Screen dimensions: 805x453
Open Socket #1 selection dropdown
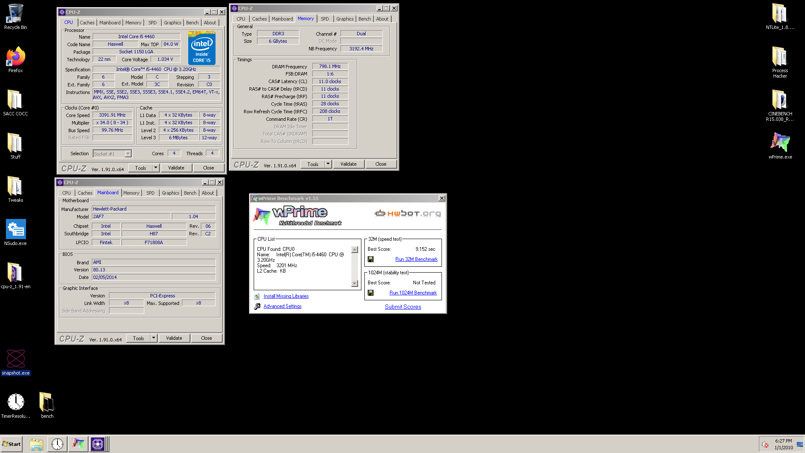pos(128,154)
